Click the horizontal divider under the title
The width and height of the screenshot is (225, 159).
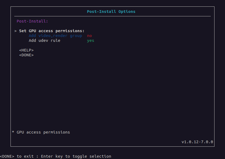(x=113, y=16)
